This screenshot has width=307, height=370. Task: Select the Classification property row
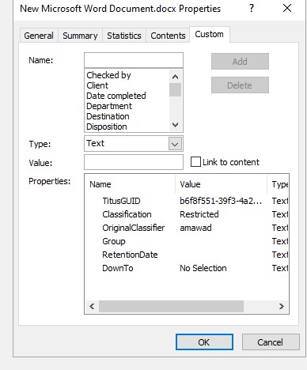187,214
